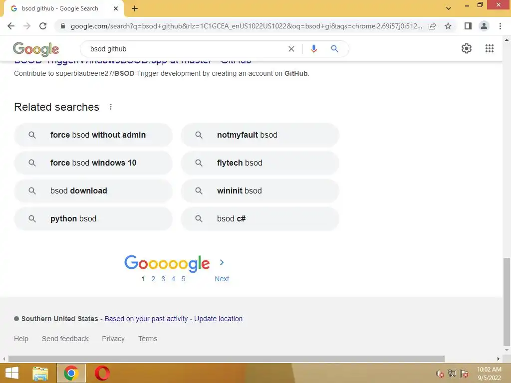This screenshot has height=383, width=511.
Task: Close the bsod github tab
Action: pos(116,8)
